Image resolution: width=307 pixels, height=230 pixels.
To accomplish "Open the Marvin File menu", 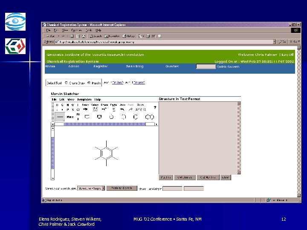I will tap(54, 99).
